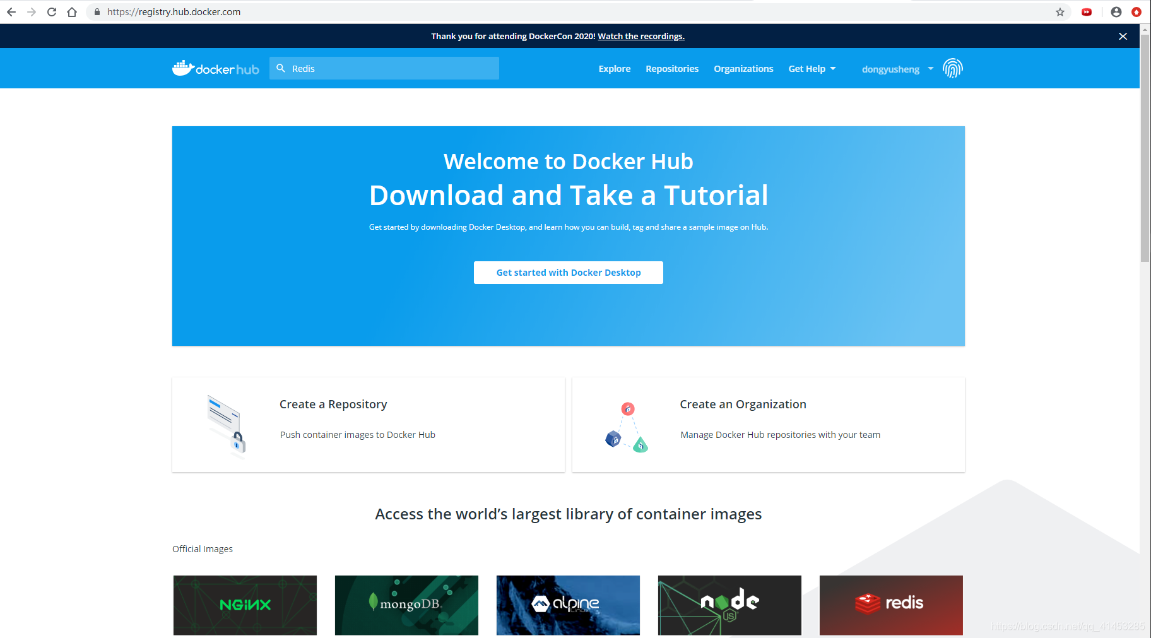Screen dimensions: 1151x638
Task: Expand the Get Help dropdown
Action: point(812,69)
